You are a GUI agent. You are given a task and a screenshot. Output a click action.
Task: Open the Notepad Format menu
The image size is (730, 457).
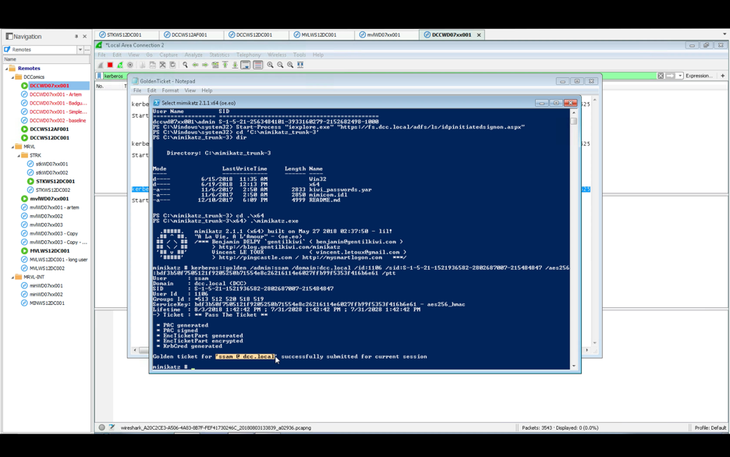point(170,90)
